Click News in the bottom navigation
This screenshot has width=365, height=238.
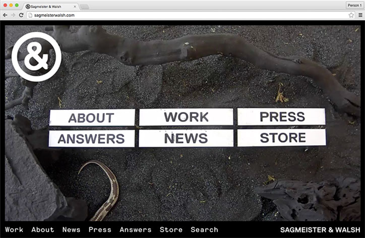71,229
